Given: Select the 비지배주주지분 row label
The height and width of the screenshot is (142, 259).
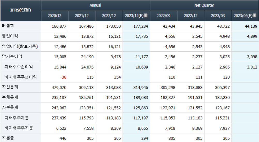Looking at the screenshot, I should tap(19, 128).
